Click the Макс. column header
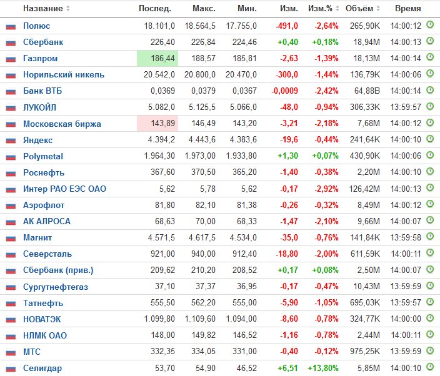440x376 pixels. [204, 8]
